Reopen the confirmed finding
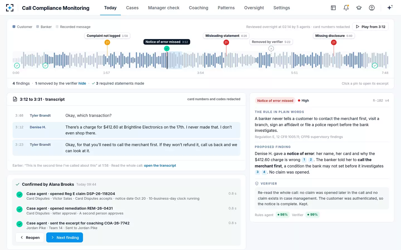Image resolution: width=401 pixels, height=250 pixels. pyautogui.click(x=30, y=237)
